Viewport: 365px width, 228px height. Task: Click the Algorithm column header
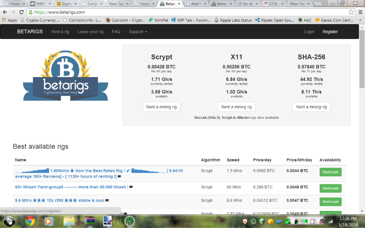point(210,160)
